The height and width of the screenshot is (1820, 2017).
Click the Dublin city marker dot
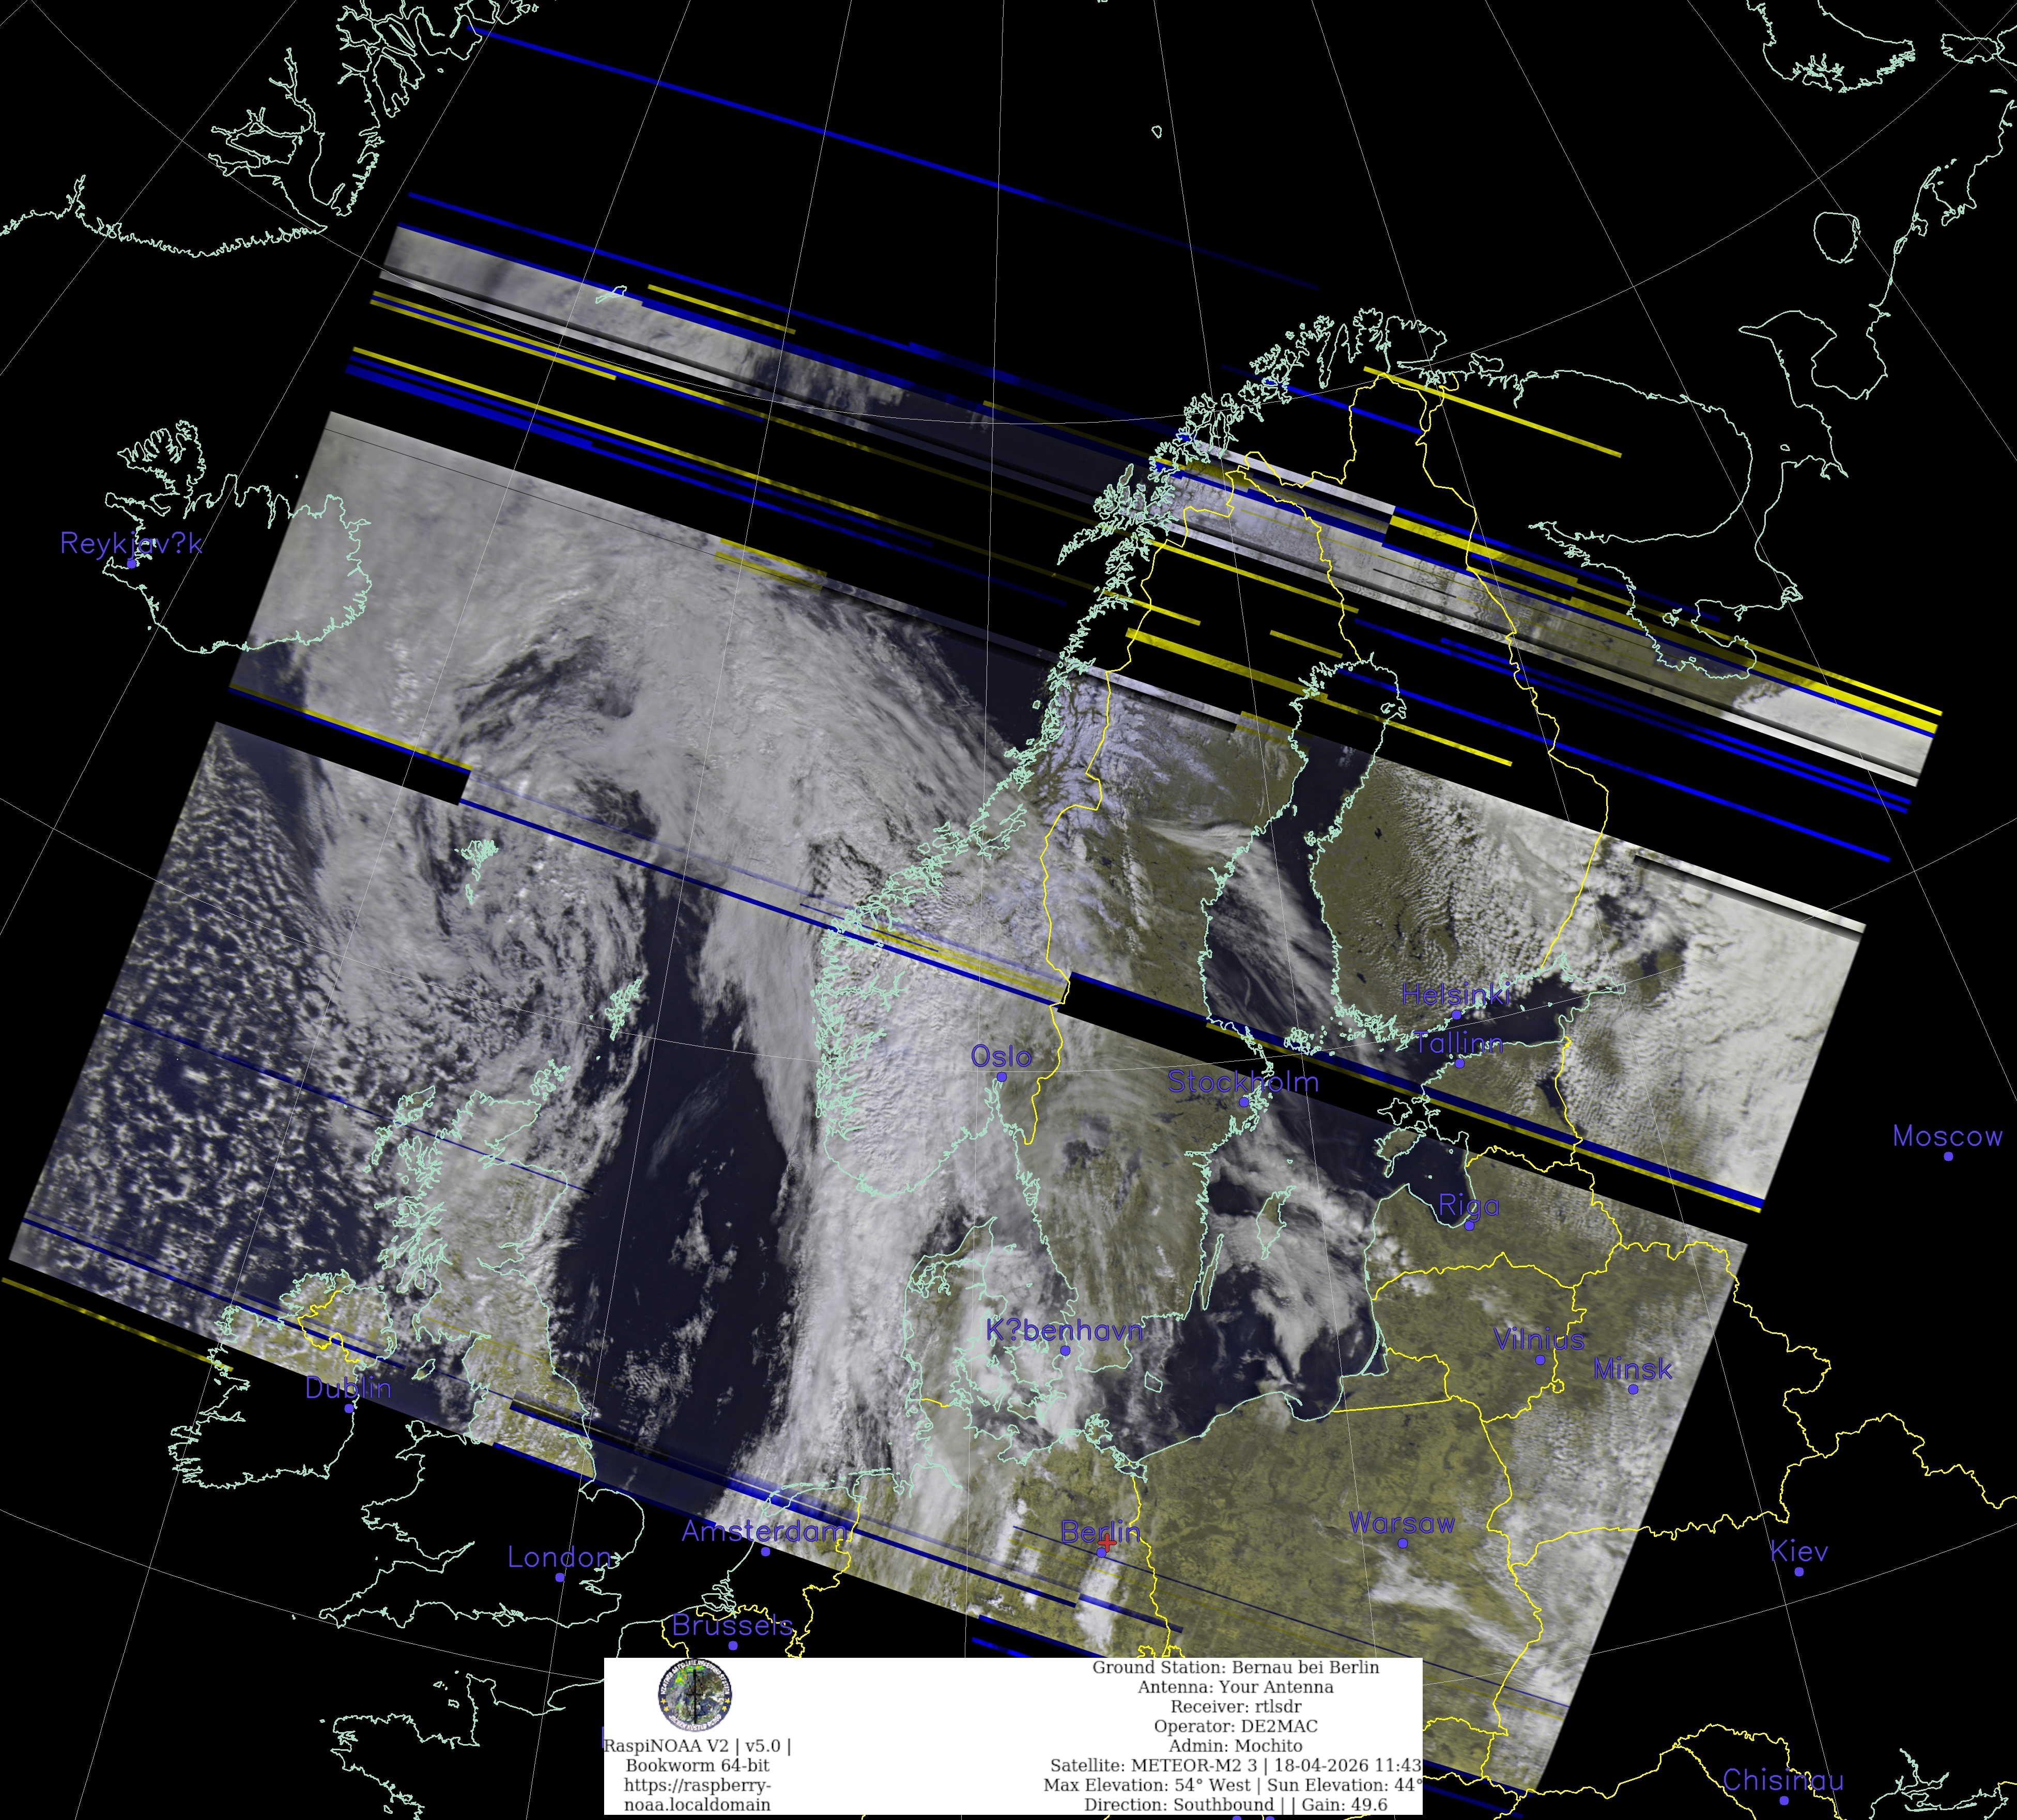[x=349, y=1408]
